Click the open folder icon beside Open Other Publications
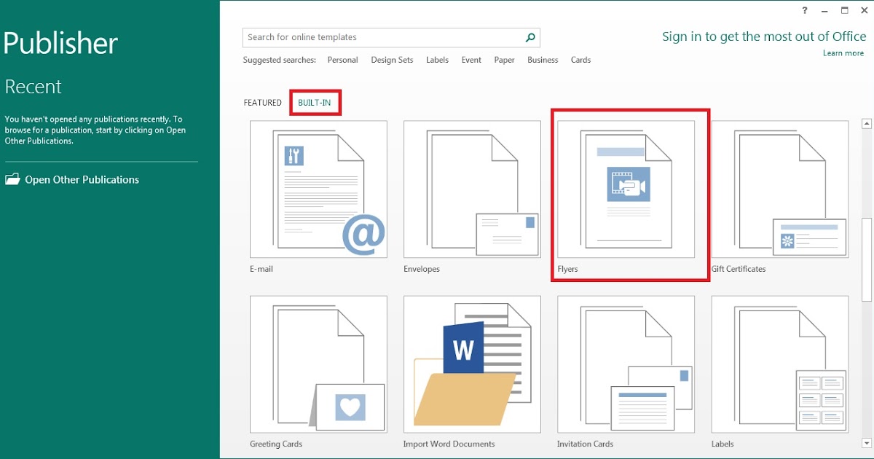 click(x=12, y=179)
